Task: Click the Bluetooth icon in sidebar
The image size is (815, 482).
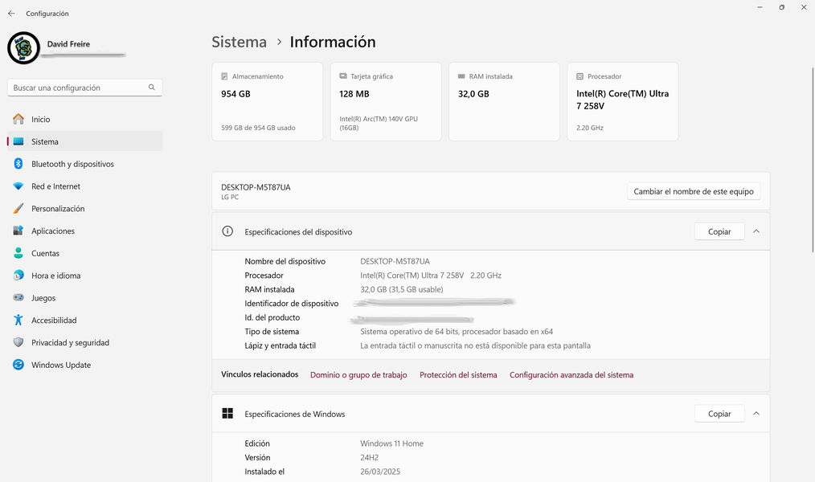Action: [18, 164]
